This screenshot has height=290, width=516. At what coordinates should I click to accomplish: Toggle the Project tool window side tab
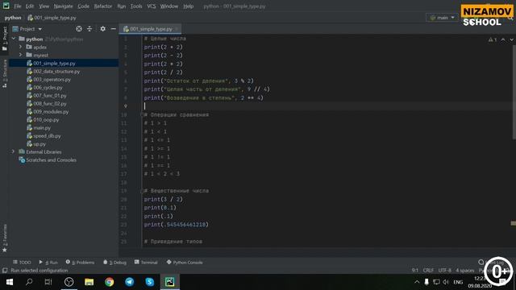(x=5, y=39)
